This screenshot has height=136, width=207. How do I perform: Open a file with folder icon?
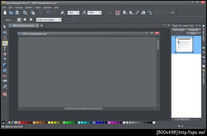pos(11,13)
